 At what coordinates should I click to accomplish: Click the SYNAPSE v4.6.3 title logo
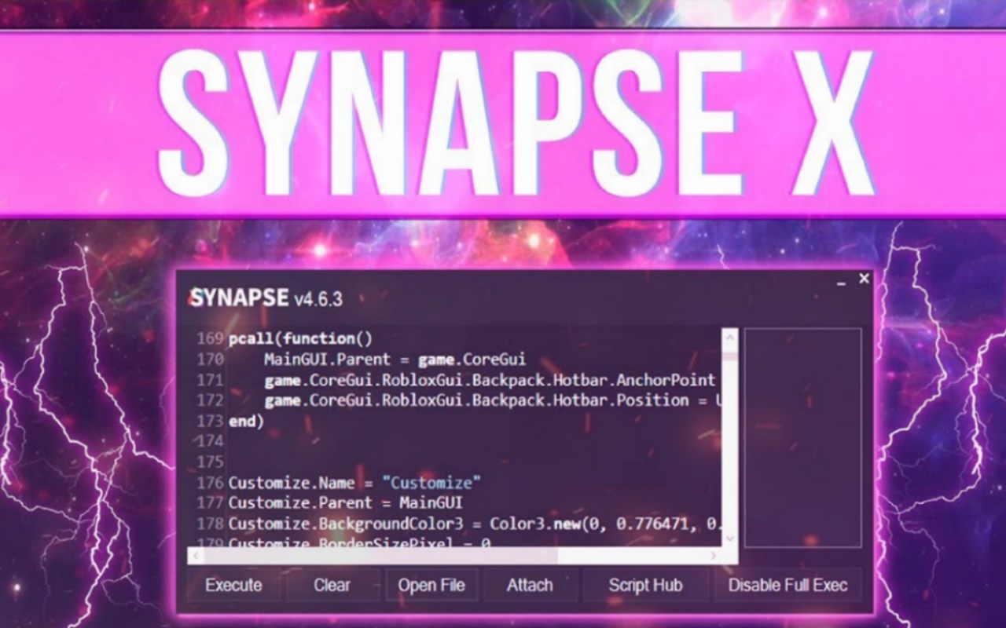click(266, 298)
